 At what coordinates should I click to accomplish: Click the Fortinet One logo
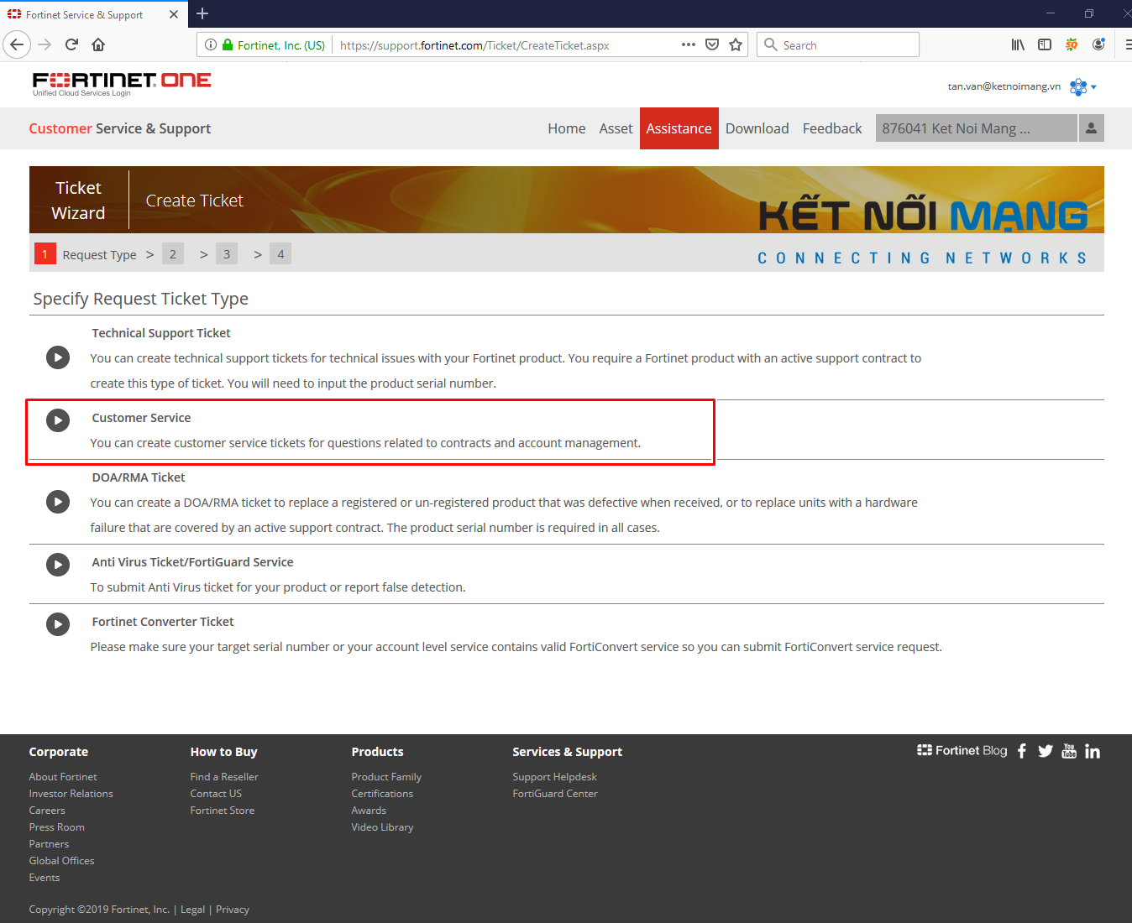point(122,83)
